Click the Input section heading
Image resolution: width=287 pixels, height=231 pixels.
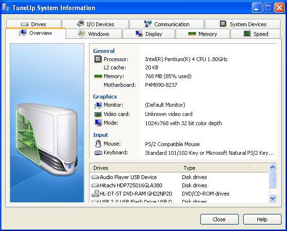[101, 135]
